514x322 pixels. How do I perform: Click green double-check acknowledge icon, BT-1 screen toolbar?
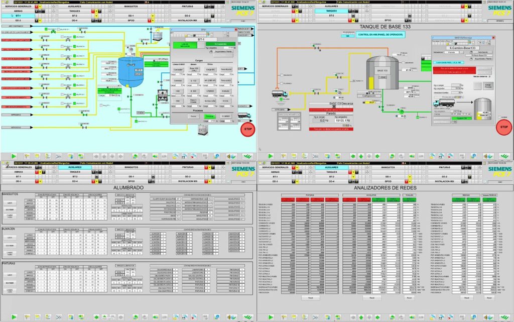(247, 156)
